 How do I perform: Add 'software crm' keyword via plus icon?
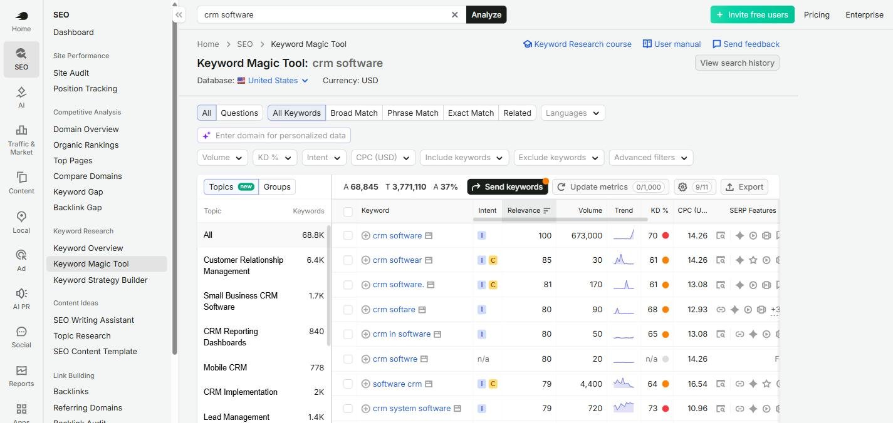tap(366, 384)
